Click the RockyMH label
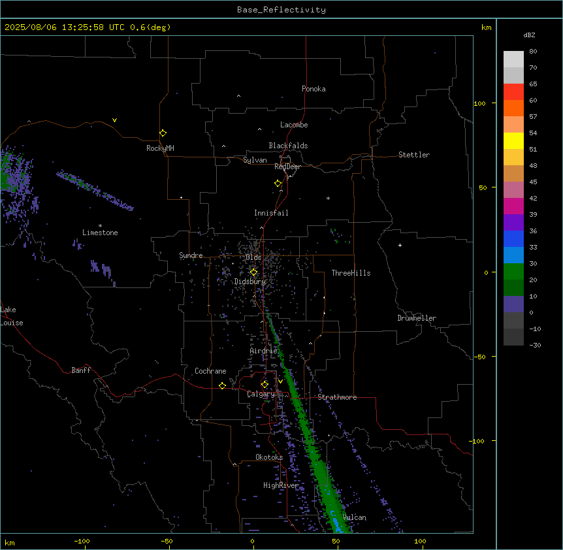 point(160,148)
